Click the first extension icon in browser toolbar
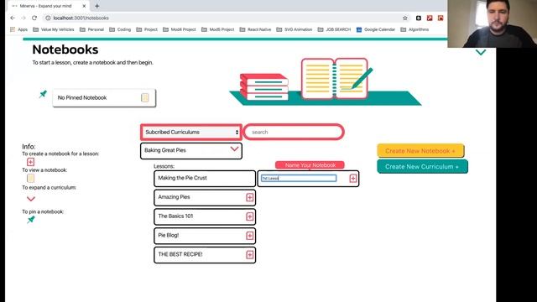The width and height of the screenshot is (537, 302). (419, 18)
